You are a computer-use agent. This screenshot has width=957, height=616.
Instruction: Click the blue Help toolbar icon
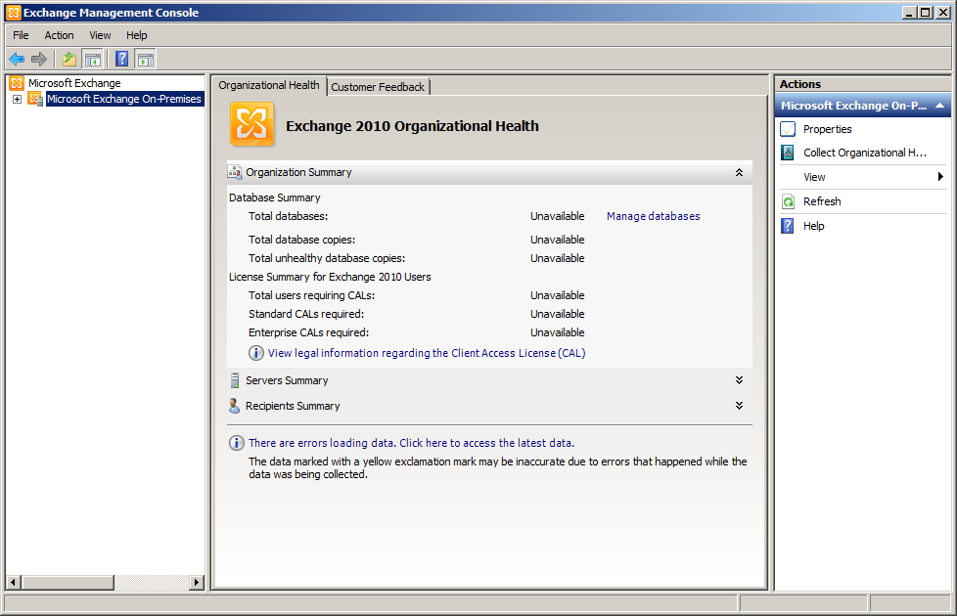click(121, 59)
